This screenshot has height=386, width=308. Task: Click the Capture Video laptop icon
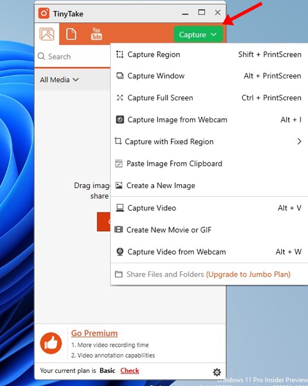pyautogui.click(x=120, y=208)
